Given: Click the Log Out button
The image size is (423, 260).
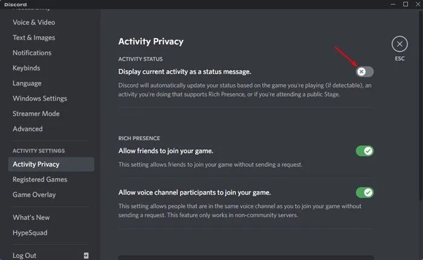Looking at the screenshot, I should [x=51, y=255].
